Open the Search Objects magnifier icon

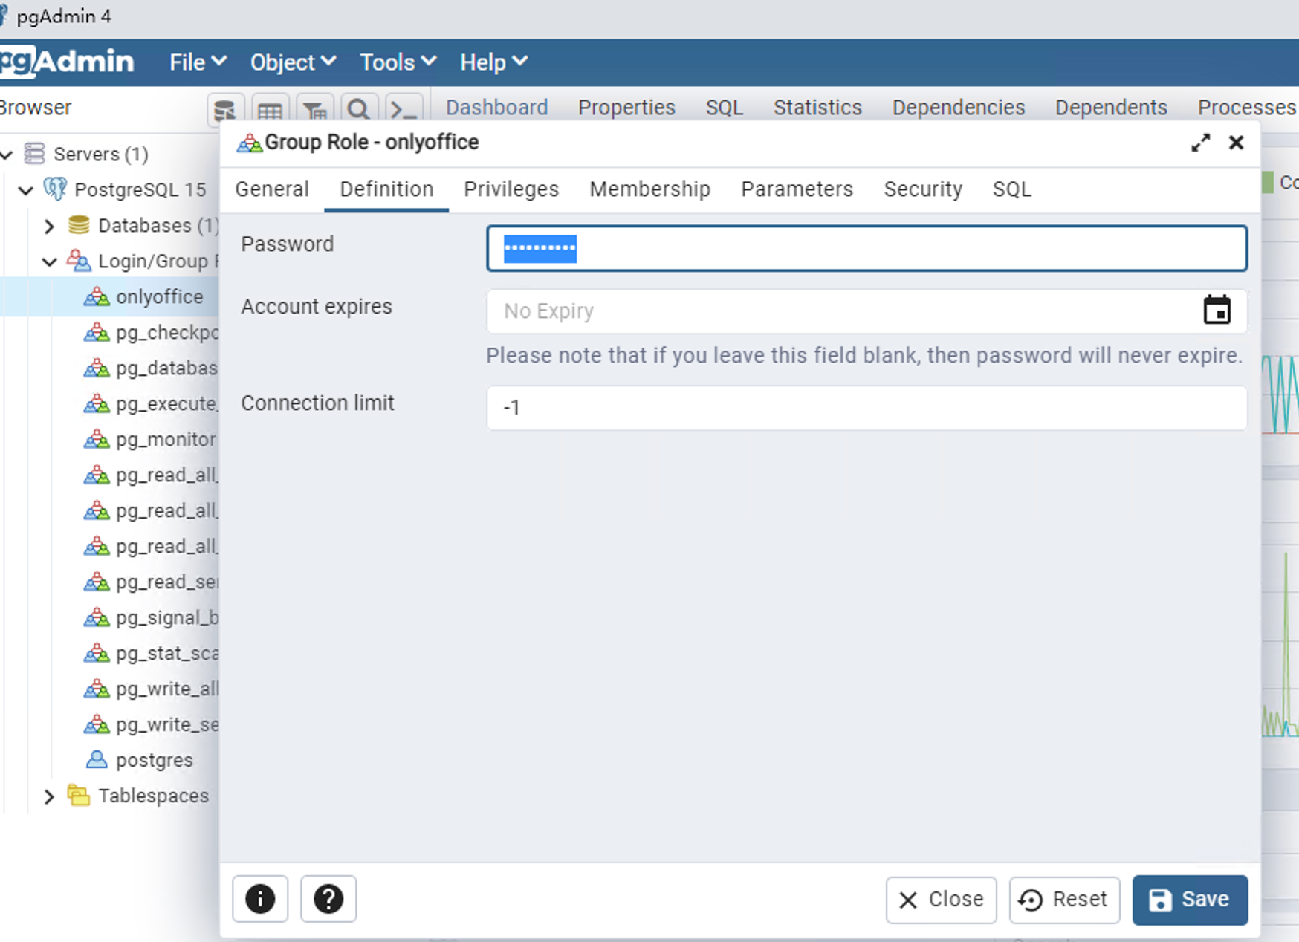pyautogui.click(x=359, y=110)
